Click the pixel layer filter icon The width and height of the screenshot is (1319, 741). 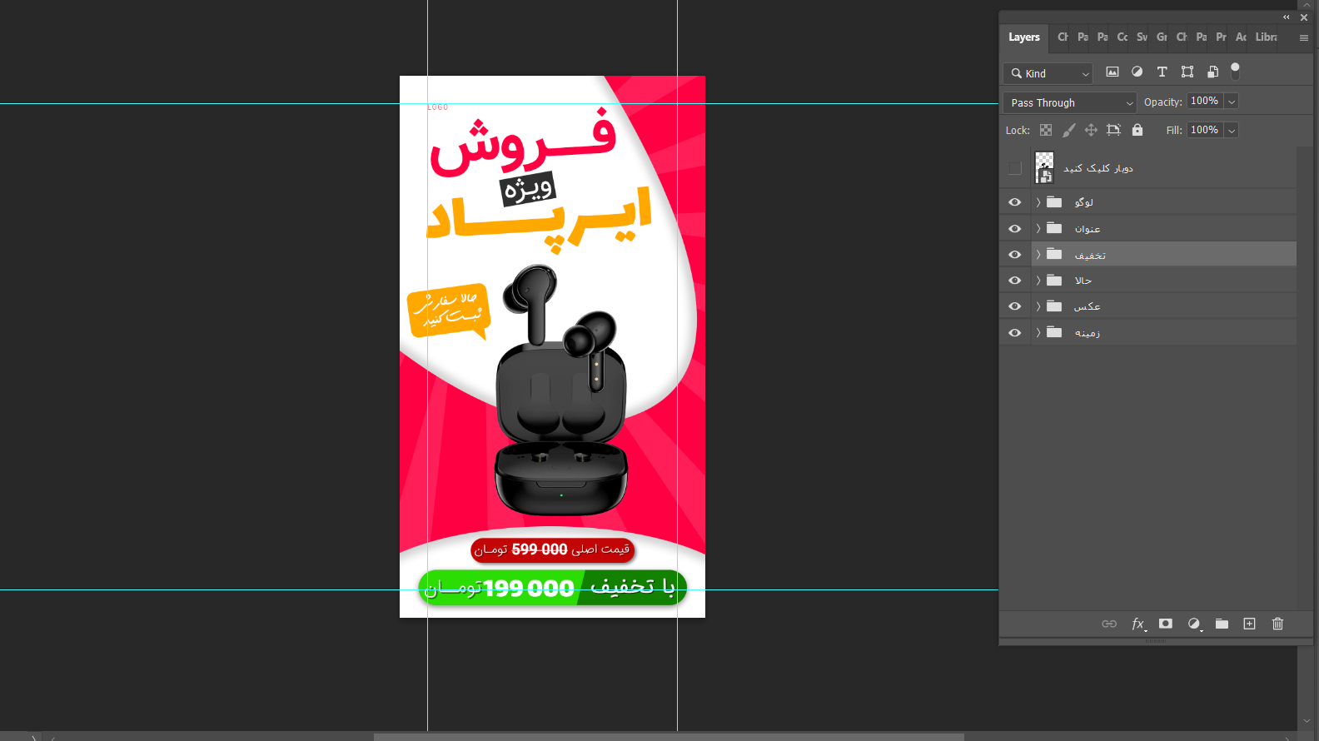coord(1112,72)
